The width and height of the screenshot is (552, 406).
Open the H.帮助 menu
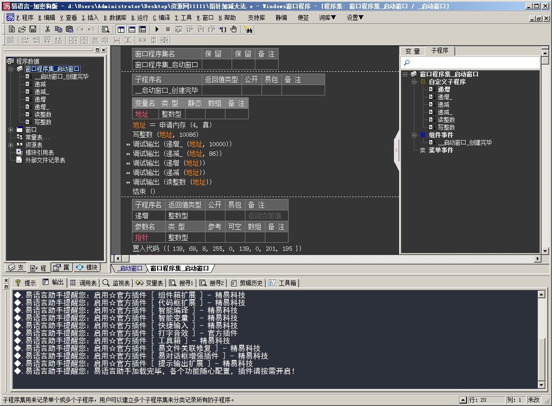[x=227, y=18]
